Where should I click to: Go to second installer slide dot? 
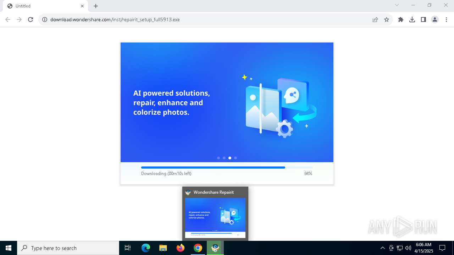tap(224, 158)
